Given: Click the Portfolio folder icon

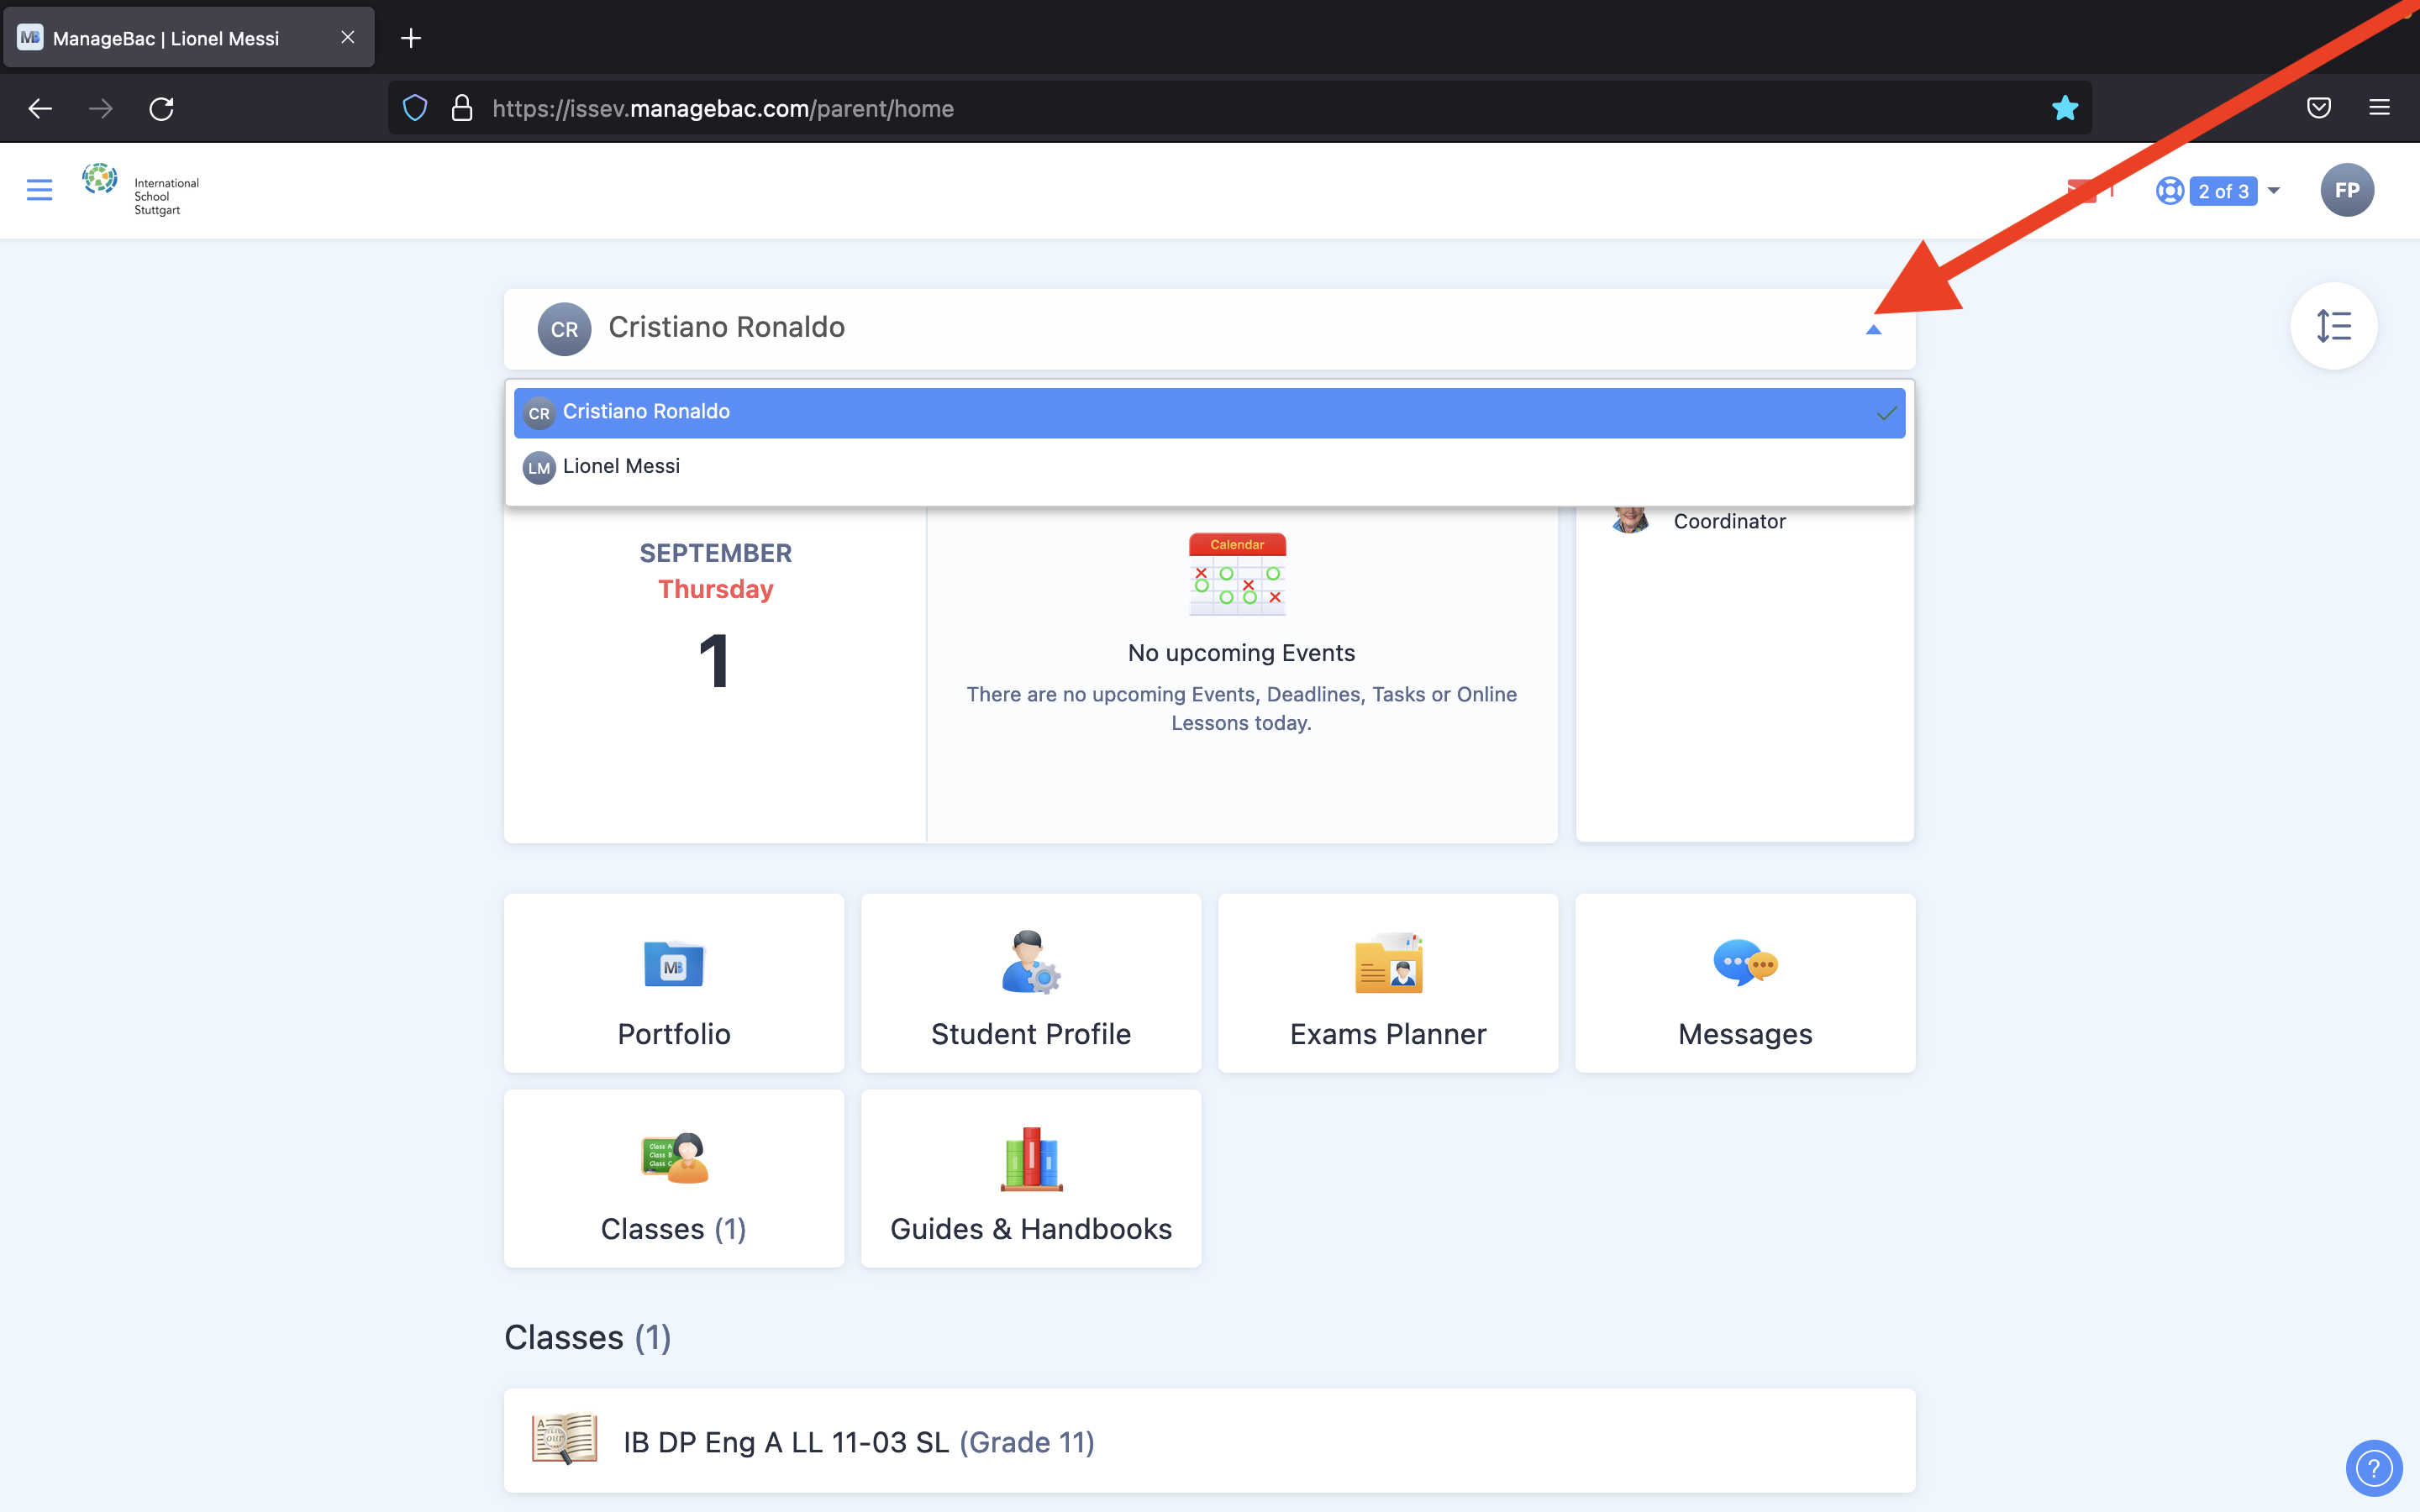Looking at the screenshot, I should [x=674, y=963].
